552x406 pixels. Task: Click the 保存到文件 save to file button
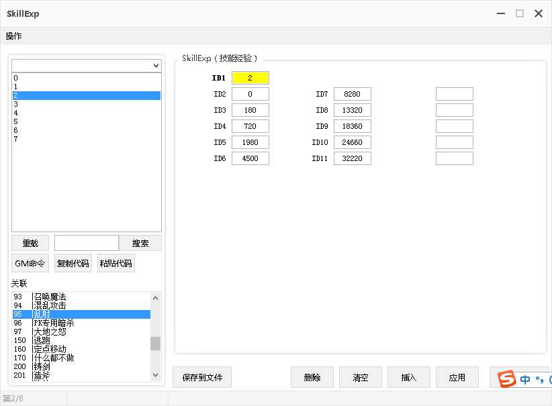(x=202, y=377)
